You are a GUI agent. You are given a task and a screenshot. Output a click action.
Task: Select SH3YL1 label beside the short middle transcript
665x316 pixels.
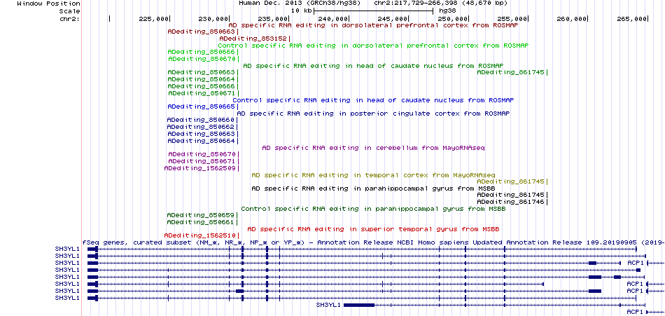pyautogui.click(x=328, y=305)
